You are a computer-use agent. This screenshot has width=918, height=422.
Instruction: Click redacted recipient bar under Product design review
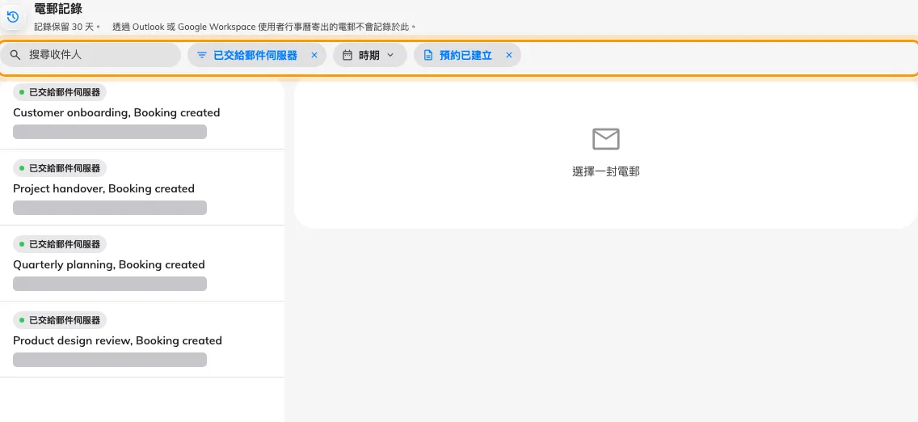click(x=109, y=360)
